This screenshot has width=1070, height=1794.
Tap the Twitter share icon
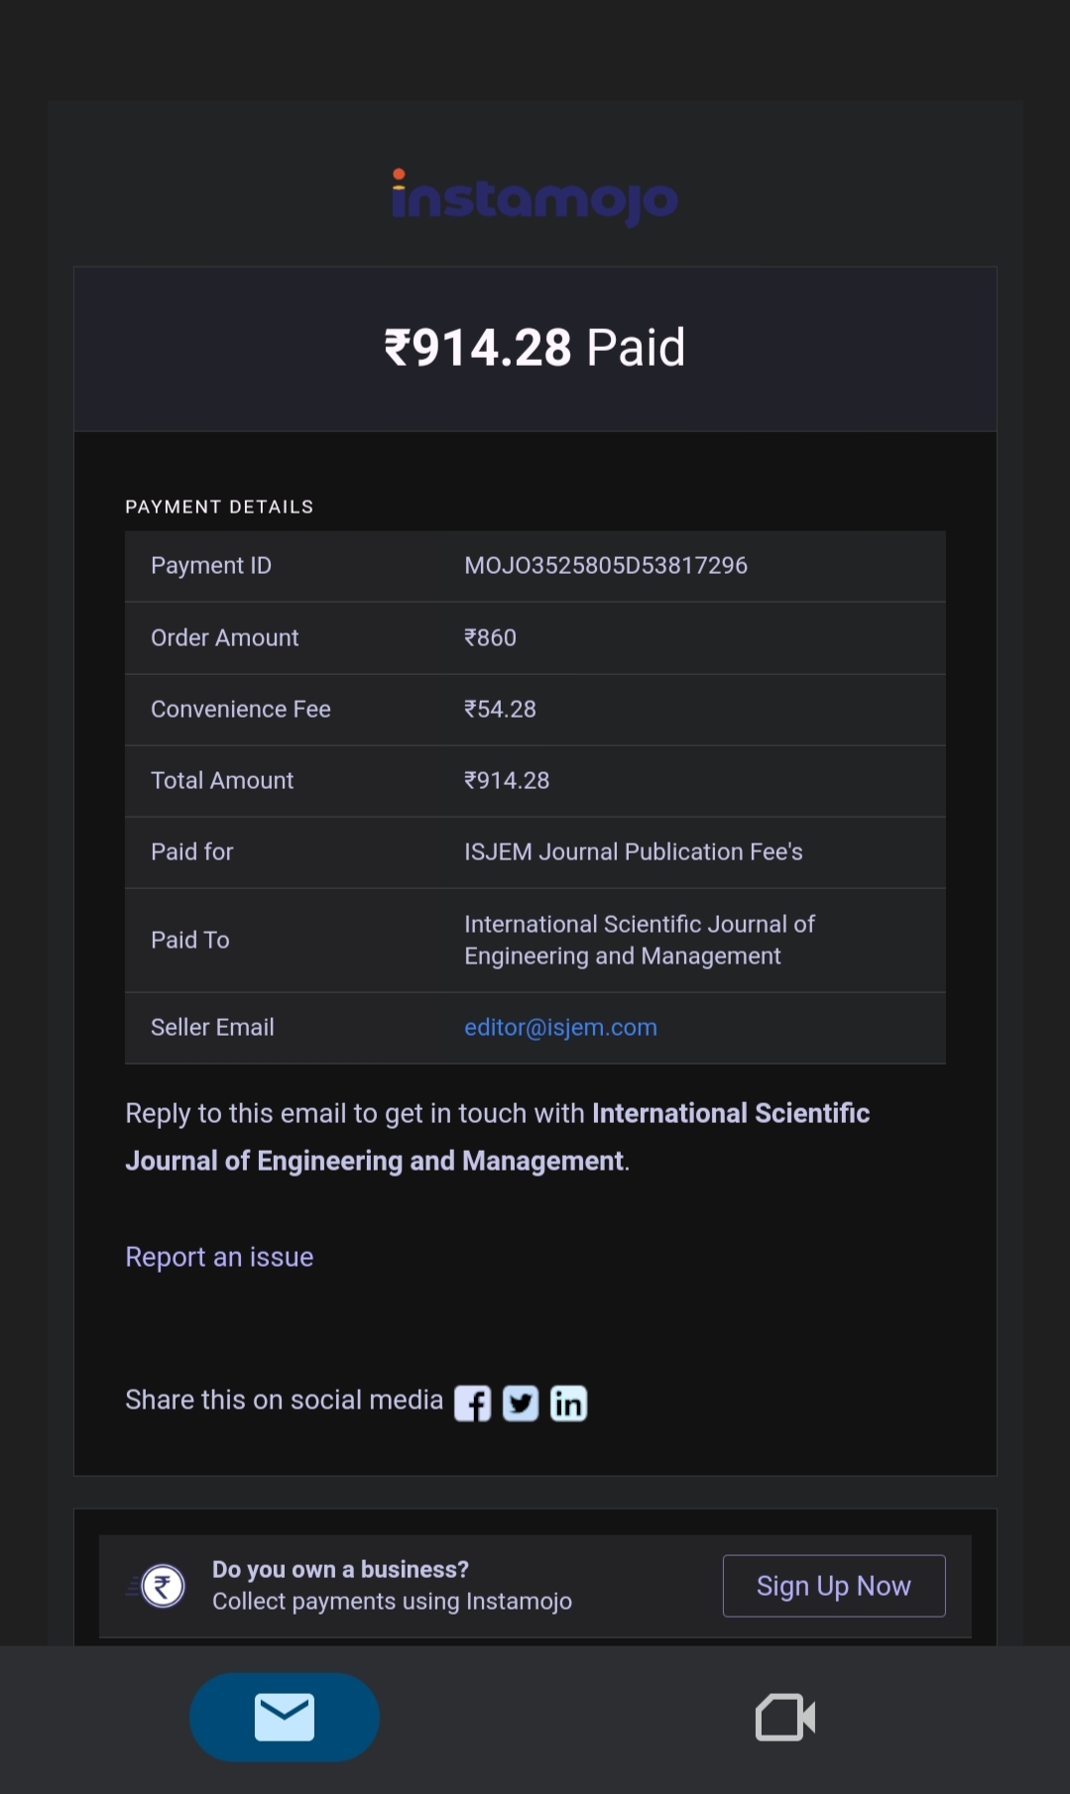coord(521,1403)
